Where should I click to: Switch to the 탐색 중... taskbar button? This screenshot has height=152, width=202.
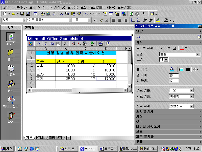coord(68,149)
